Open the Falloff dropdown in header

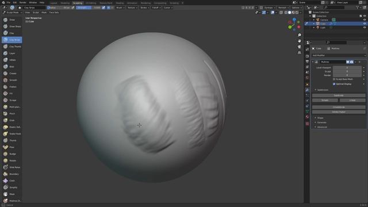tap(156, 7)
